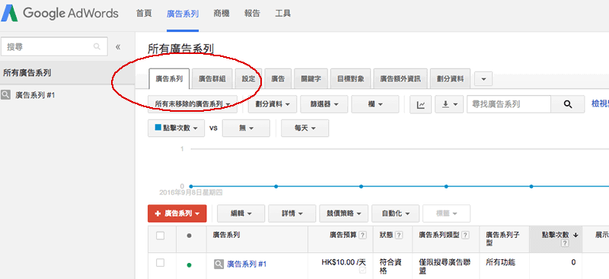Switch to the 目標對象 tab
Viewport: 609px width, 279px height.
point(351,79)
